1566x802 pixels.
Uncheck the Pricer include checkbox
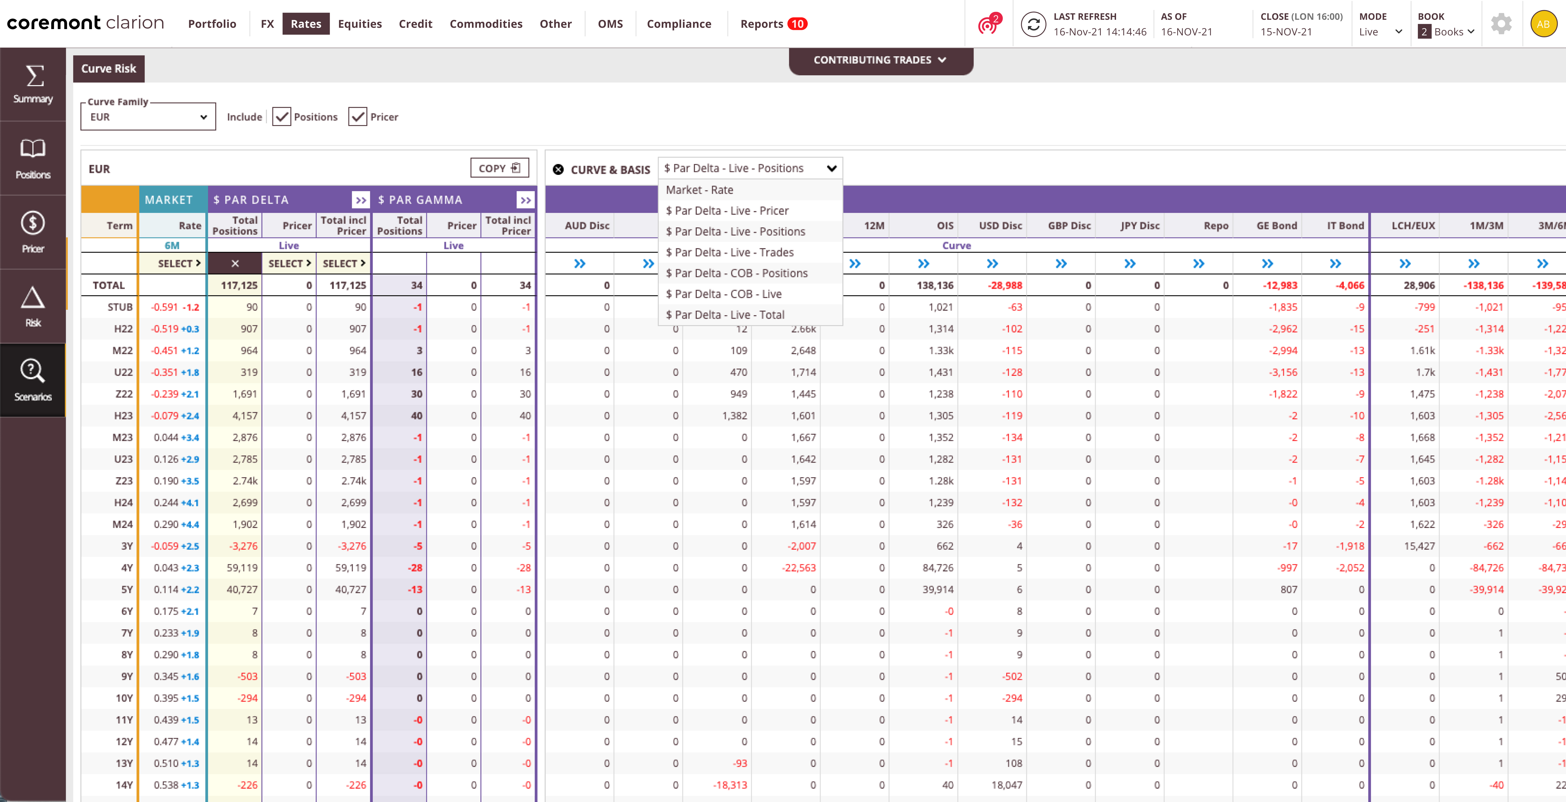[358, 117]
